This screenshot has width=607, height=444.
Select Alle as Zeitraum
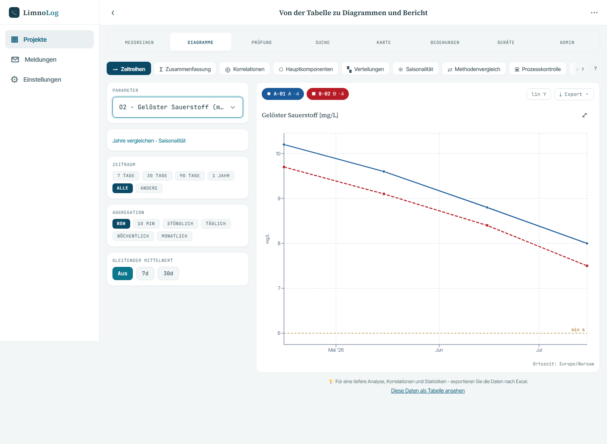[x=123, y=188]
